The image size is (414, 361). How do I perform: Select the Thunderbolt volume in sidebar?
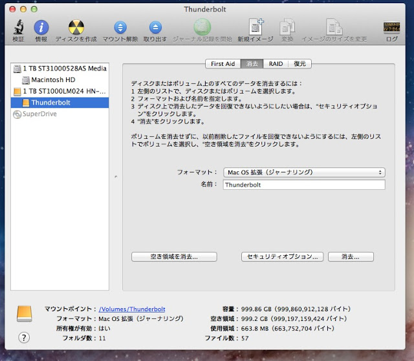coord(60,103)
